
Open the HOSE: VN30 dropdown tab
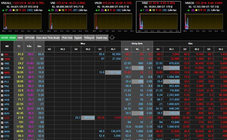point(8,38)
